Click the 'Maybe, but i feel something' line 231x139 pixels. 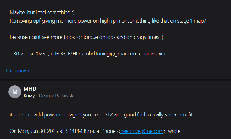pos(42,12)
